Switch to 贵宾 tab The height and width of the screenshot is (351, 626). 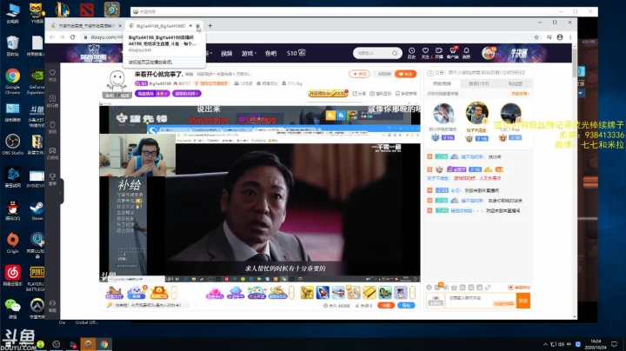[478, 83]
